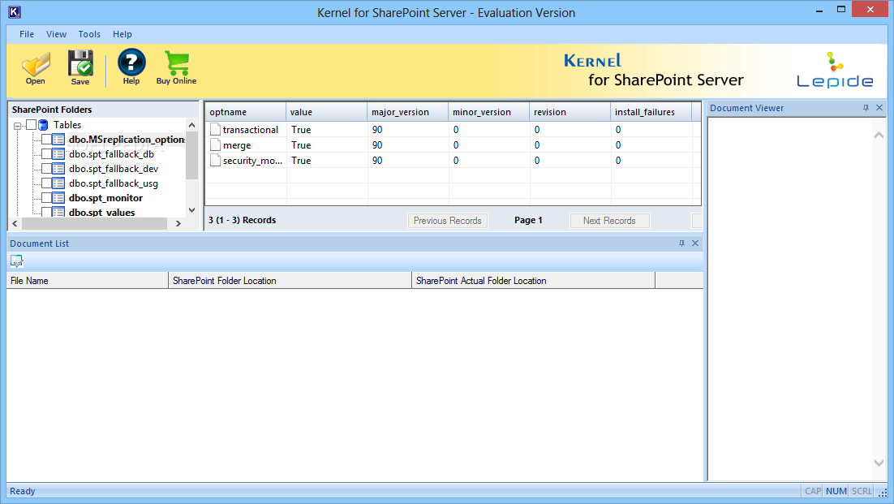Viewport: 894px width, 504px height.
Task: Click the folder tree scroll right arrow
Action: click(x=178, y=223)
